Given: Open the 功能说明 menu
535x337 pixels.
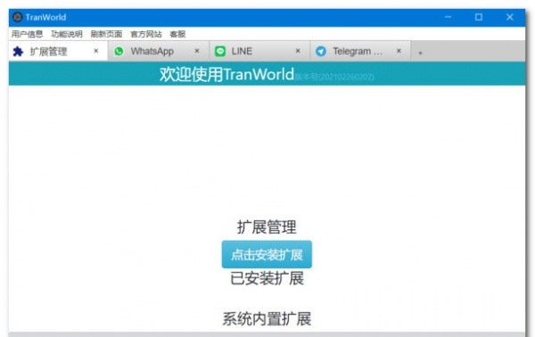Looking at the screenshot, I should (x=67, y=34).
